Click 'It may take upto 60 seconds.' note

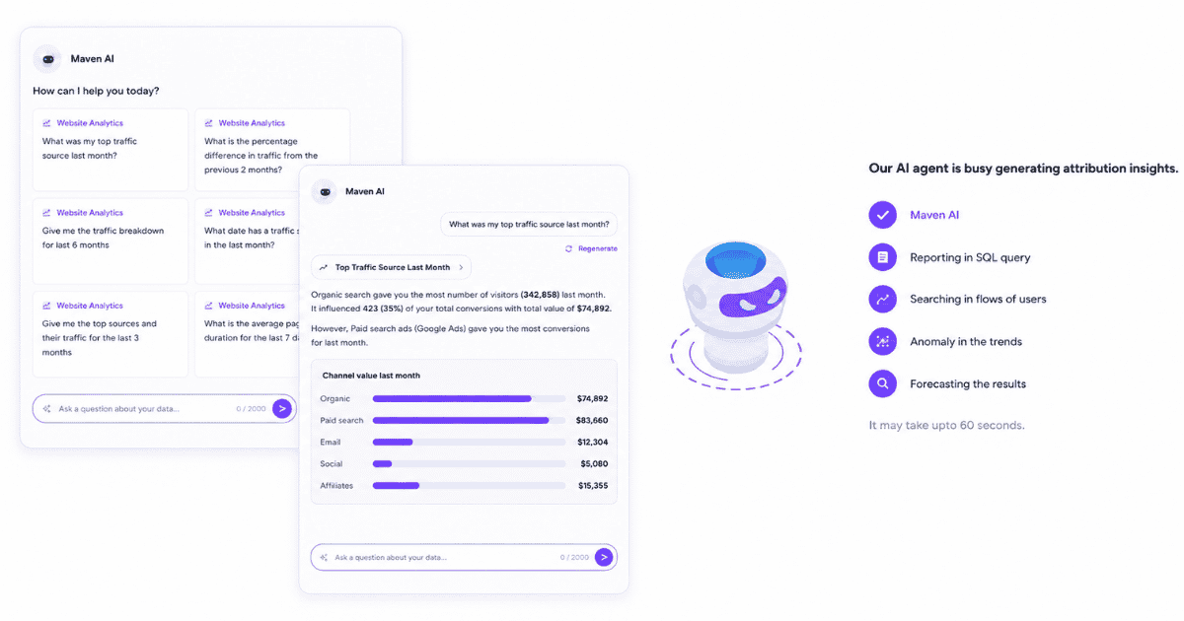[x=946, y=425]
